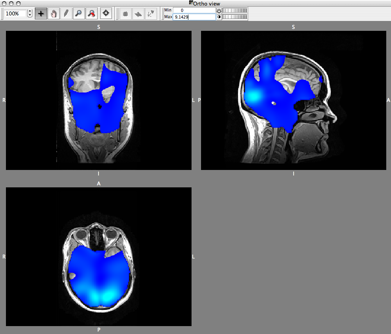The width and height of the screenshot is (391, 334).
Task: Click the brightness sun icon
Action: (219, 10)
